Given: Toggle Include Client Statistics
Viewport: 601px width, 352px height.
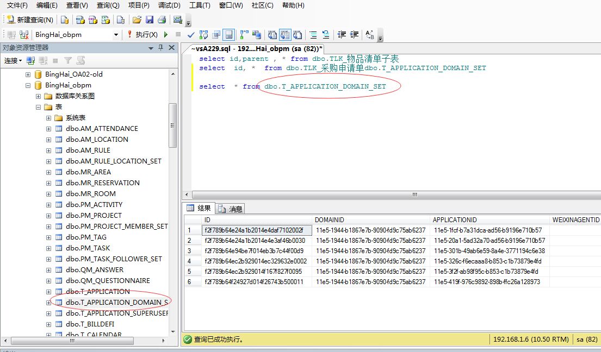Looking at the screenshot, I should pos(256,35).
